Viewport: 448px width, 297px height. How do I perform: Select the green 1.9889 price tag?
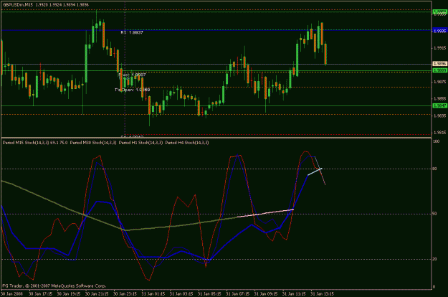[x=439, y=70]
